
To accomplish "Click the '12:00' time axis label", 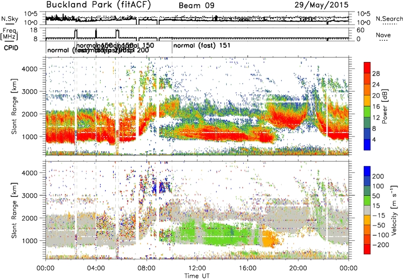I will click(197, 268).
